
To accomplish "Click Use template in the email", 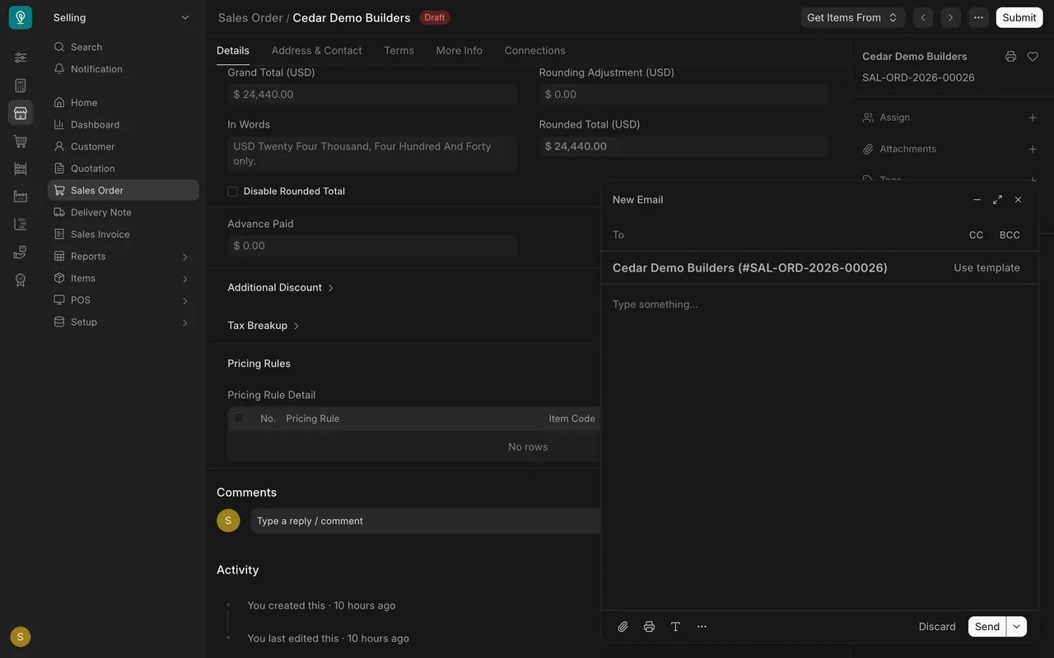I will [986, 268].
